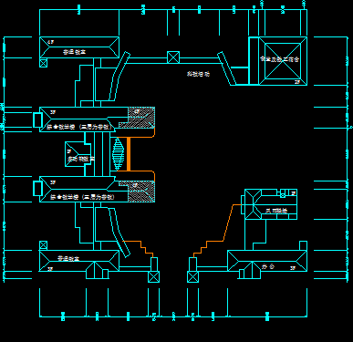Select the upper hatched 4F block
Viewport: 353px width, 342px height.
pos(137,118)
